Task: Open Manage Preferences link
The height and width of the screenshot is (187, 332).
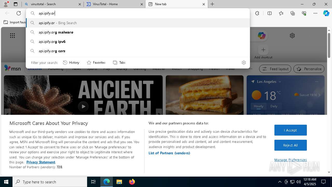Action: point(290,160)
